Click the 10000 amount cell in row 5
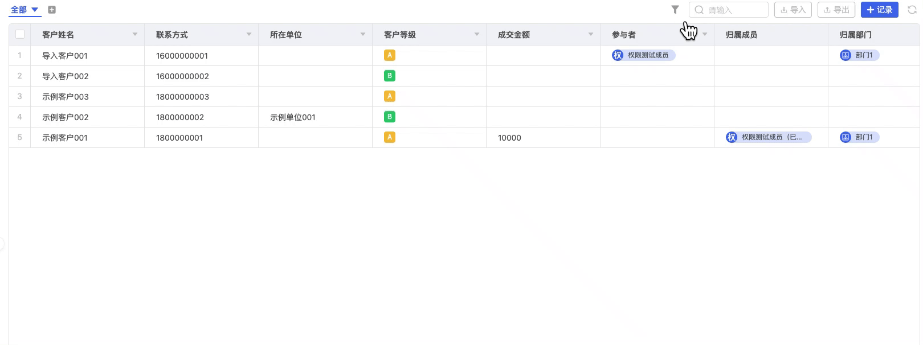This screenshot has height=345, width=923. point(509,138)
